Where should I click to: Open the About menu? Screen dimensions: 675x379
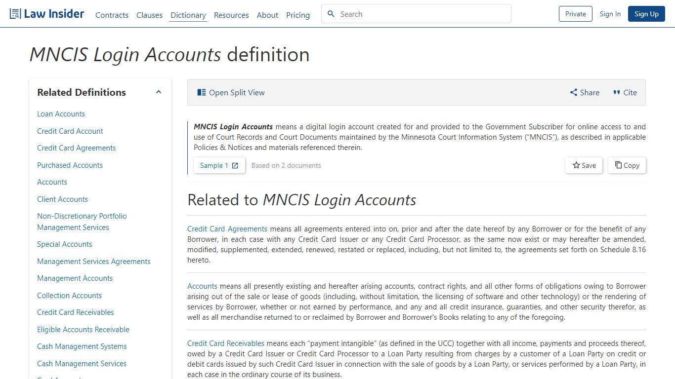pyautogui.click(x=267, y=15)
